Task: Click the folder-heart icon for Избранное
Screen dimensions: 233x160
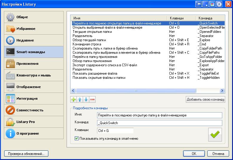Action: (x=10, y=29)
